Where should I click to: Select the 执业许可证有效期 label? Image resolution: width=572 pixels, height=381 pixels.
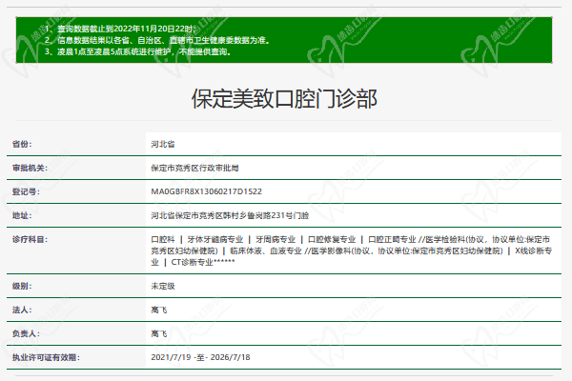tap(46, 357)
